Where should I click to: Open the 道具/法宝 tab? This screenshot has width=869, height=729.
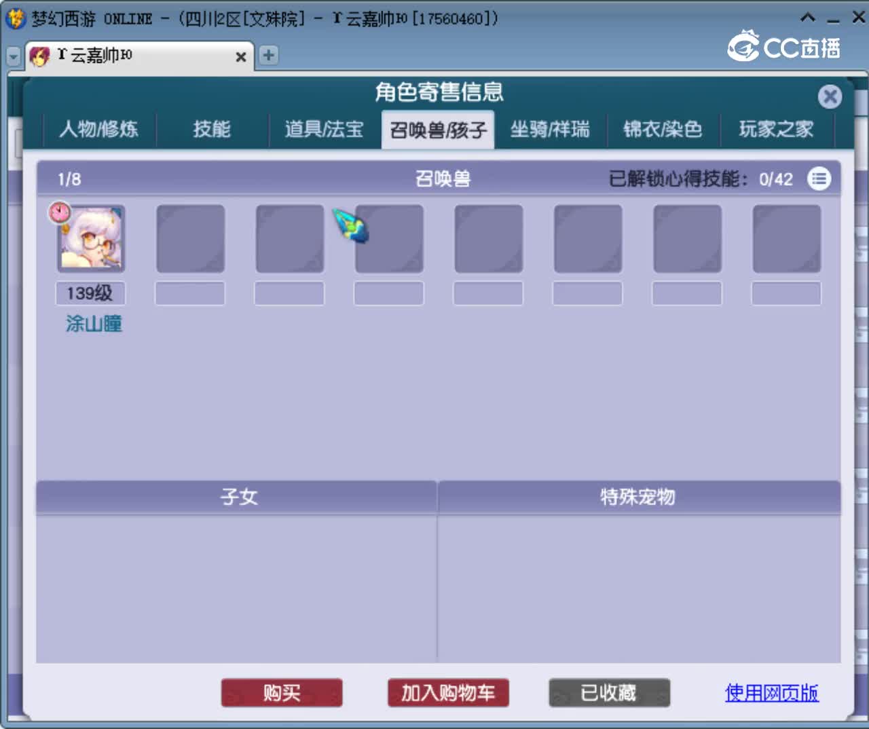pyautogui.click(x=325, y=129)
